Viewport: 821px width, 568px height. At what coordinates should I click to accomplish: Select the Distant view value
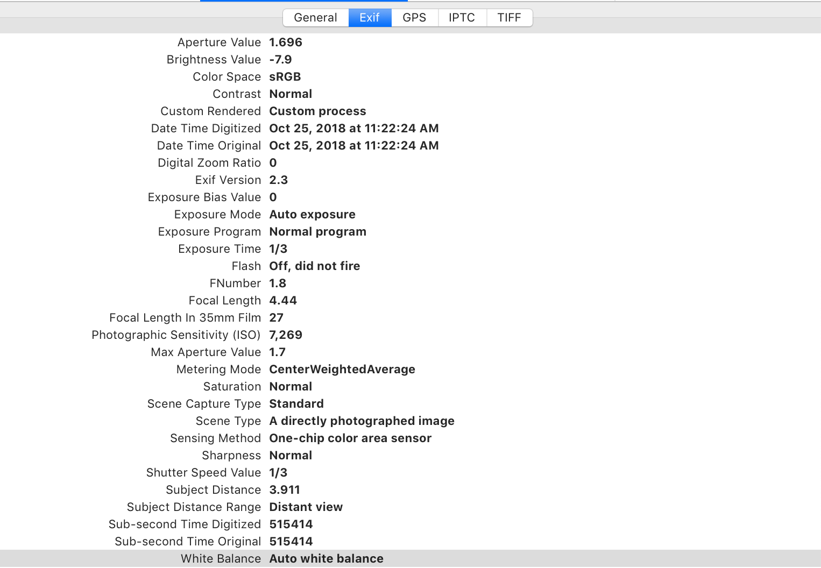coord(306,507)
